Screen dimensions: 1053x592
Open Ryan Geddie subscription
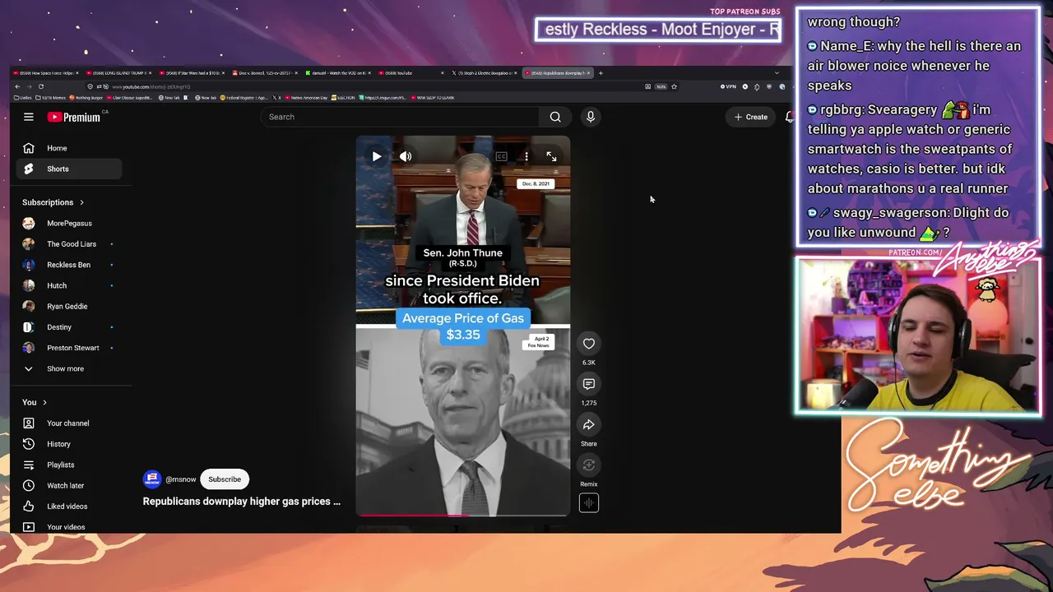click(x=69, y=307)
